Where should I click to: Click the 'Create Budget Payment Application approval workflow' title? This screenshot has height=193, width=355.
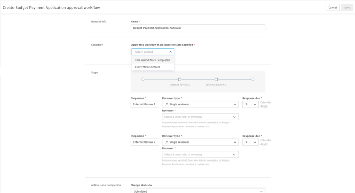[51, 8]
